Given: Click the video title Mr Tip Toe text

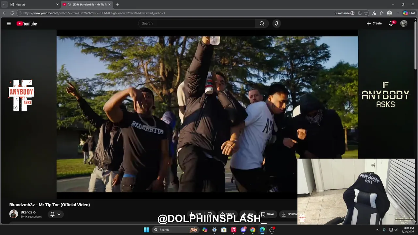Looking at the screenshot, I should 50,205.
